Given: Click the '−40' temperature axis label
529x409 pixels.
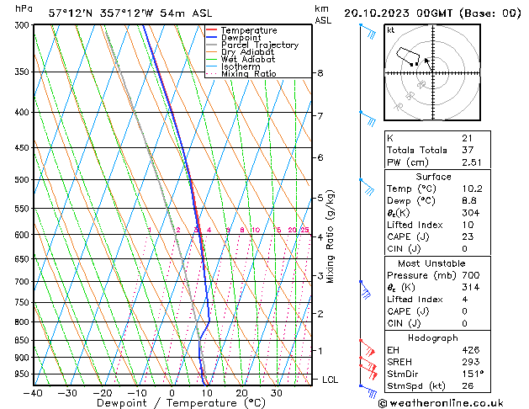Looking at the screenshot, I should click(33, 393).
